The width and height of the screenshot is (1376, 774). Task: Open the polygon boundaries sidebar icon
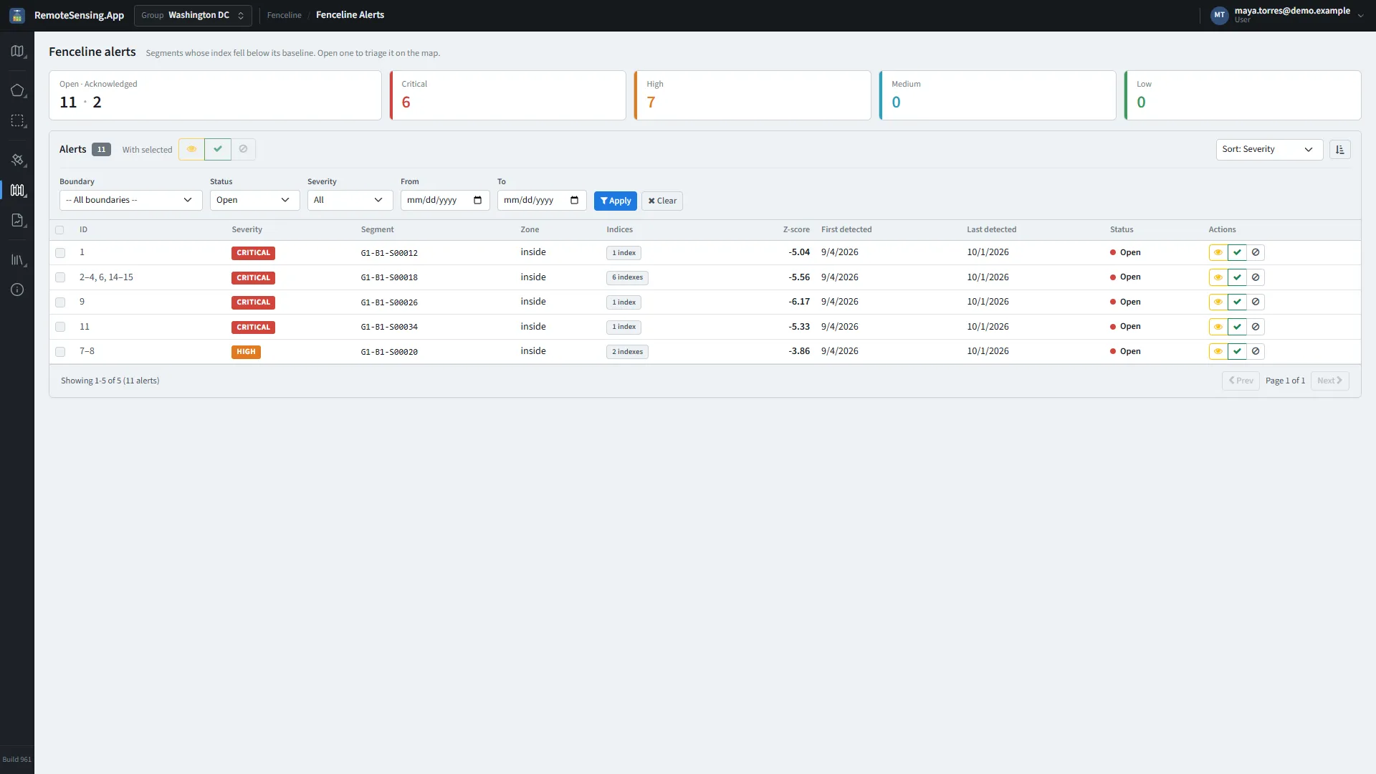(17, 90)
